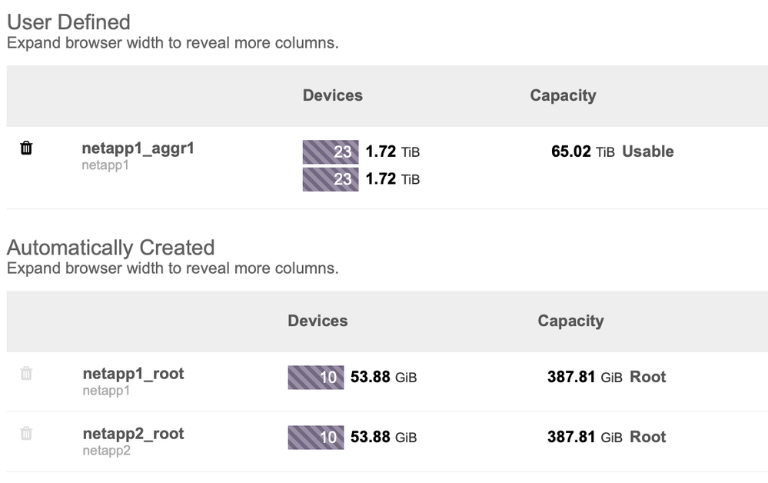Click the Devices header in User Defined table
The height and width of the screenshot is (483, 768).
(332, 95)
